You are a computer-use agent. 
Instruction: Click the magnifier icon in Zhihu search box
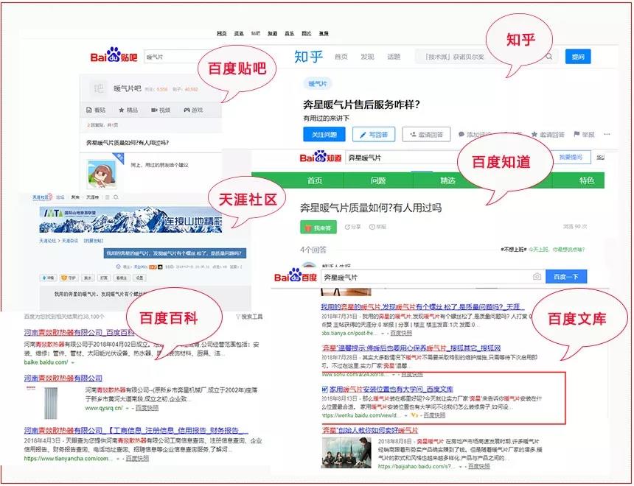click(x=549, y=57)
